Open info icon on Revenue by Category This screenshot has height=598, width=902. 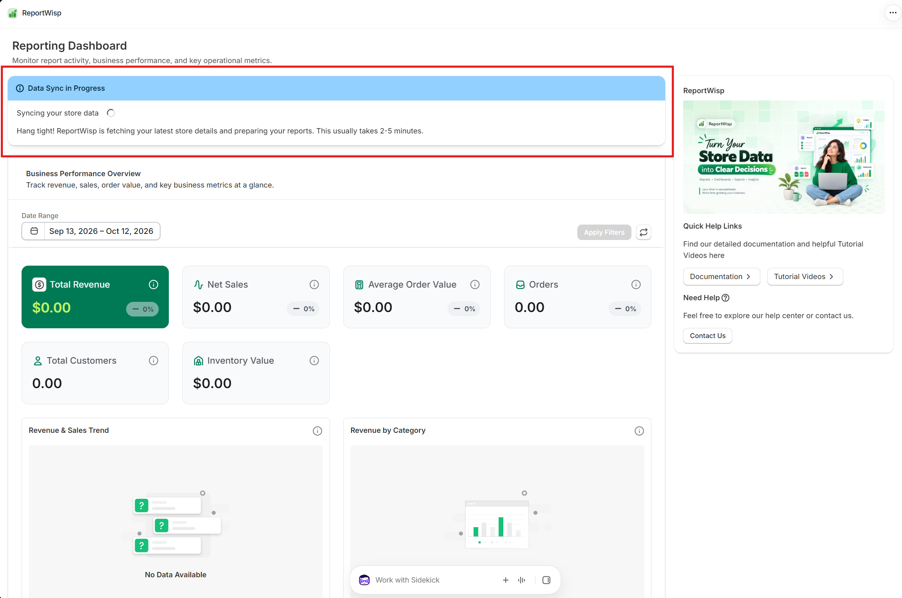click(639, 431)
